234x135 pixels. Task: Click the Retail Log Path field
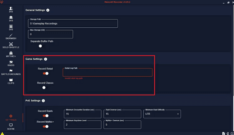pos(108,73)
